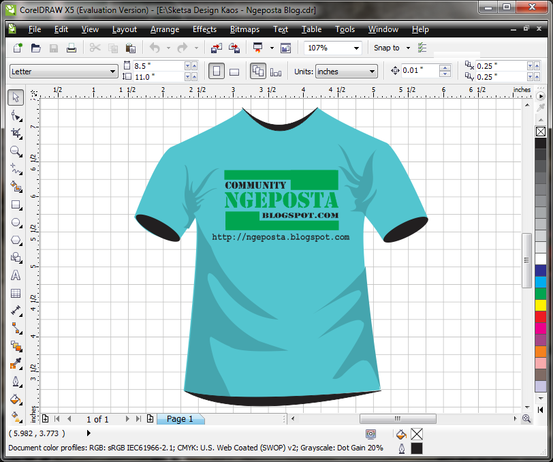553x462 pixels.
Task: Open the Effects menu
Action: (x=204, y=29)
